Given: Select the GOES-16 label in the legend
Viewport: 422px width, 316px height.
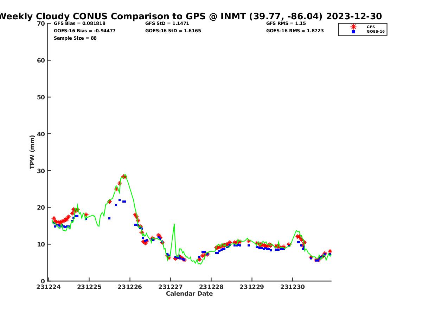Looking at the screenshot, I should click(x=375, y=32).
